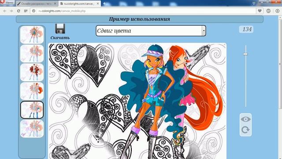Close the ru.colorights.com tab
The height and width of the screenshot is (159, 282).
(98, 4)
